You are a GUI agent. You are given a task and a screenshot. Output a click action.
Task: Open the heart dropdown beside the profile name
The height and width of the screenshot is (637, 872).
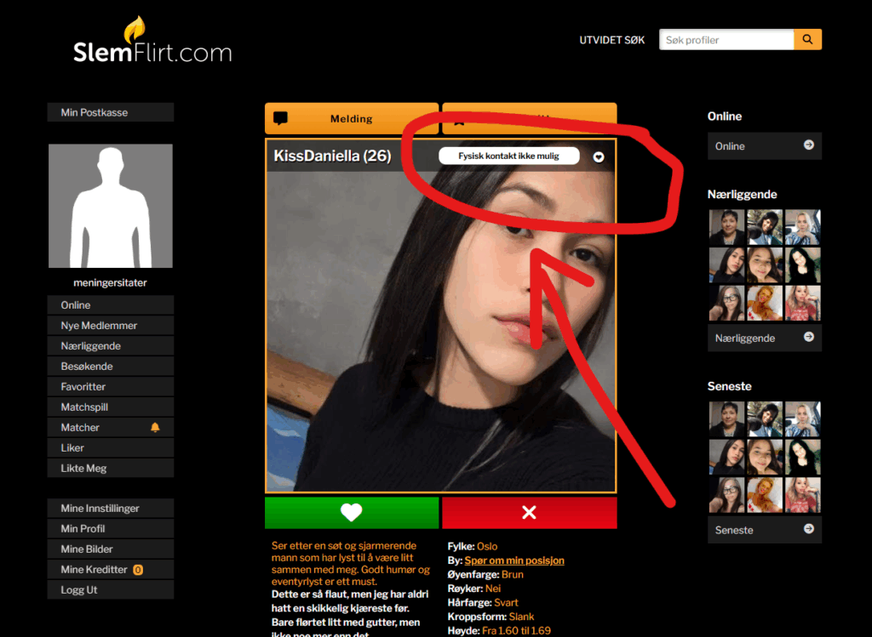(599, 156)
